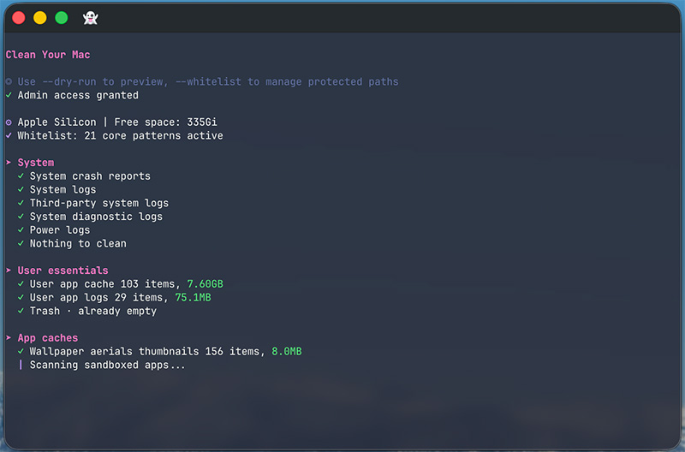This screenshot has width=685, height=452.
Task: Click the green '7.60GB' value
Action: click(x=205, y=284)
